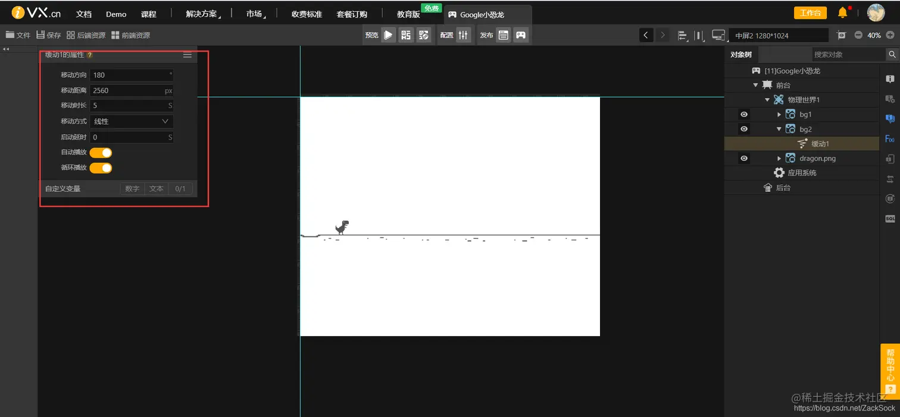Open the 文档 menu item
The width and height of the screenshot is (900, 417).
84,14
